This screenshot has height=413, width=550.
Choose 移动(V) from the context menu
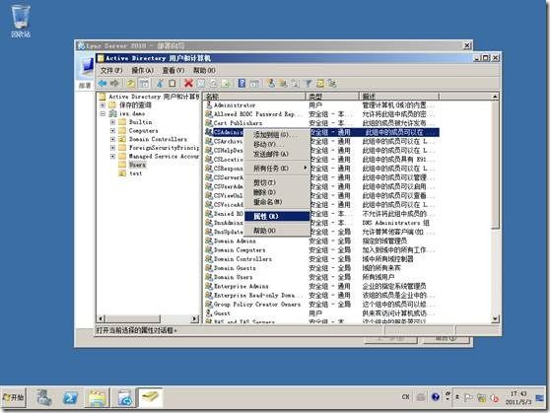point(277,144)
